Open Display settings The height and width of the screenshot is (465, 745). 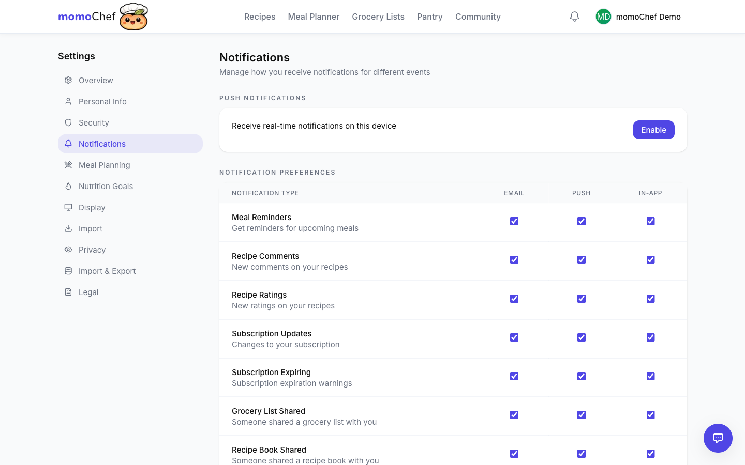click(130, 207)
